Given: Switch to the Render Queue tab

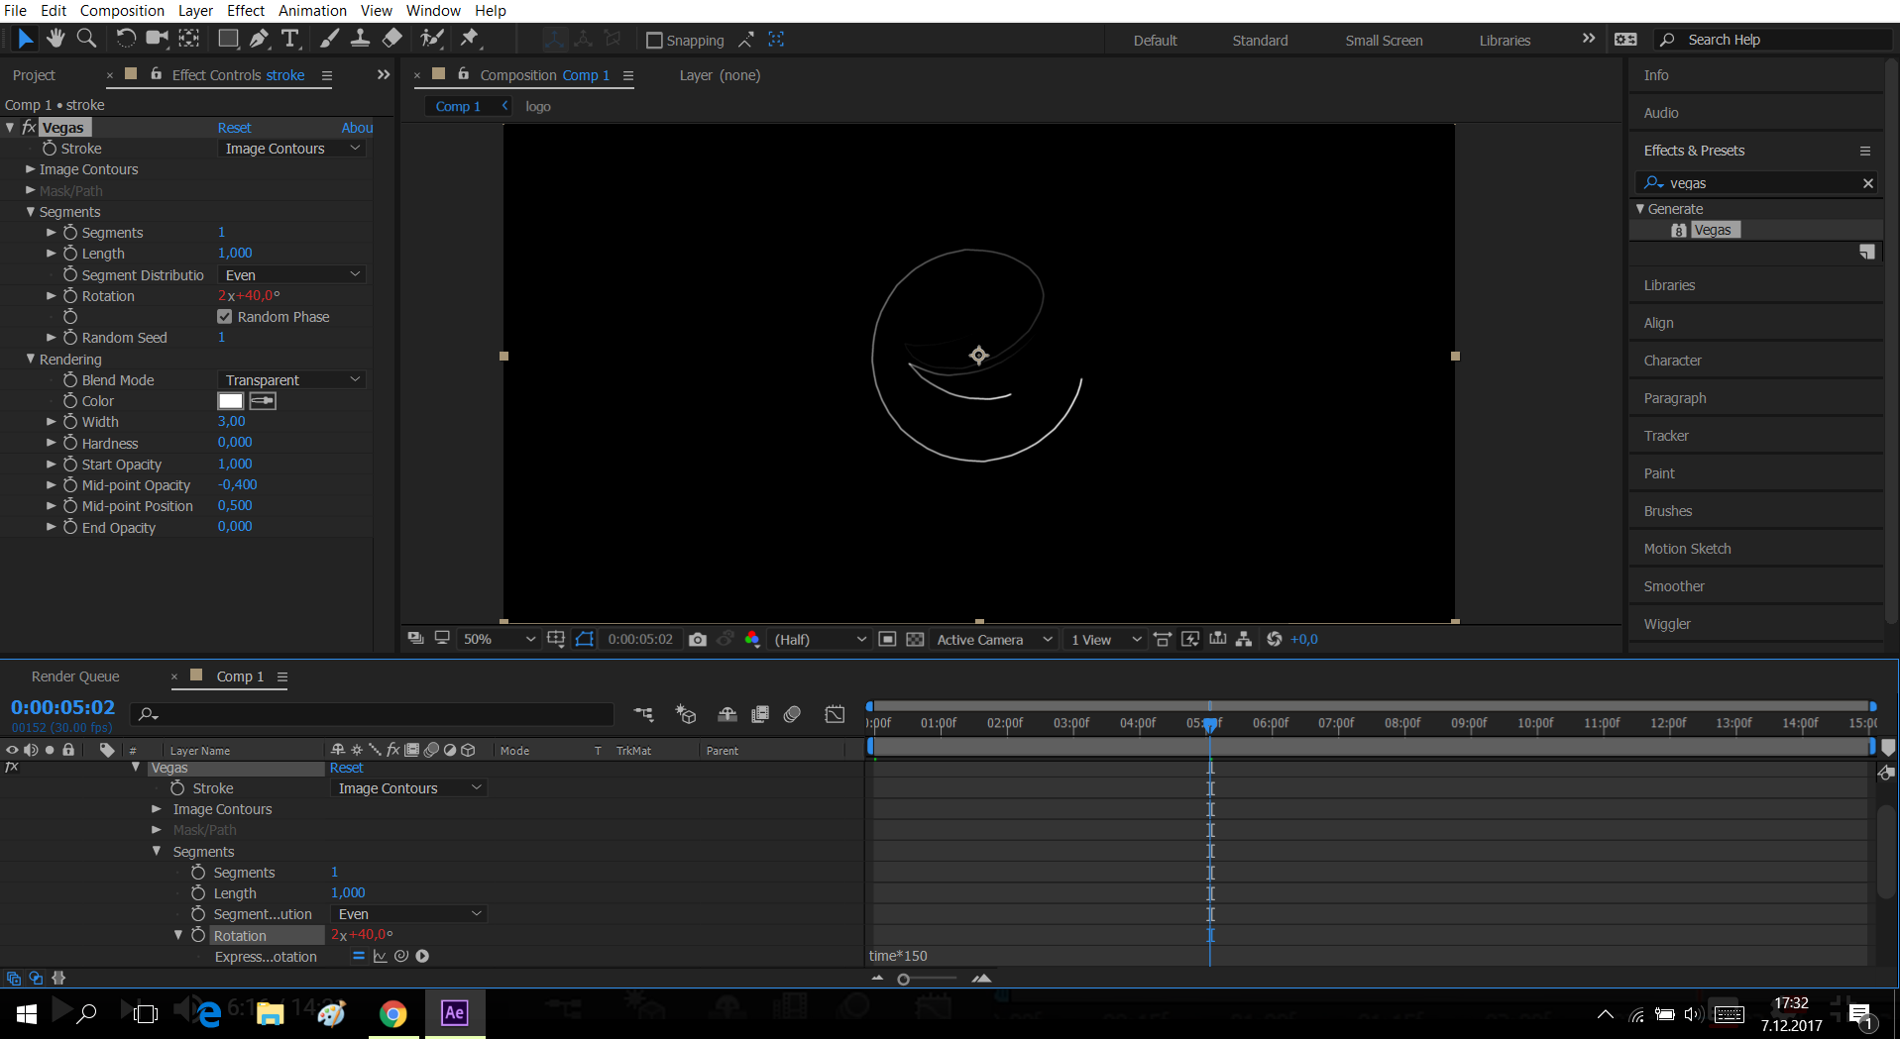Looking at the screenshot, I should point(75,676).
